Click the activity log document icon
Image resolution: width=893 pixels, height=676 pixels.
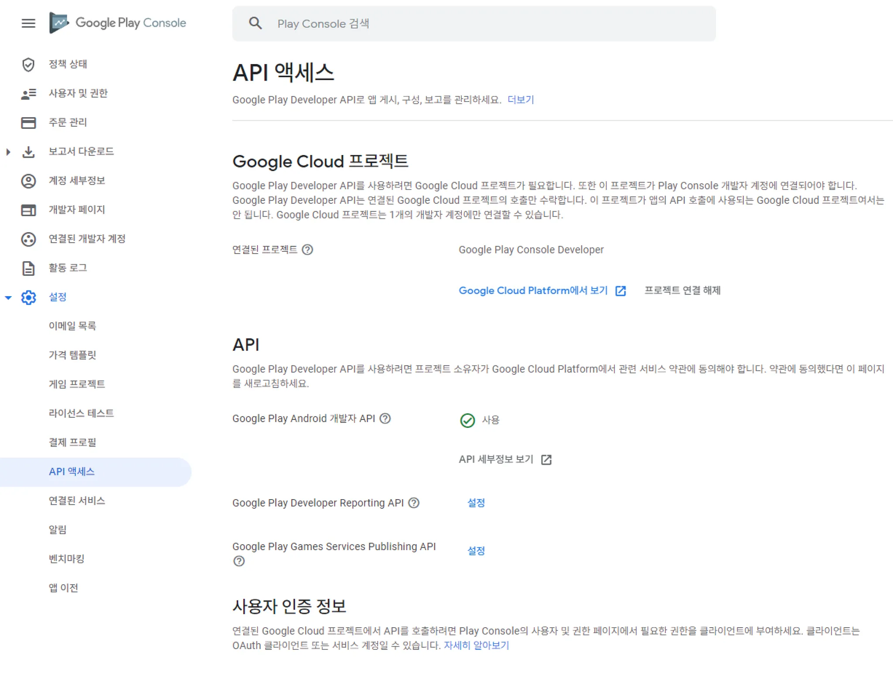(28, 268)
